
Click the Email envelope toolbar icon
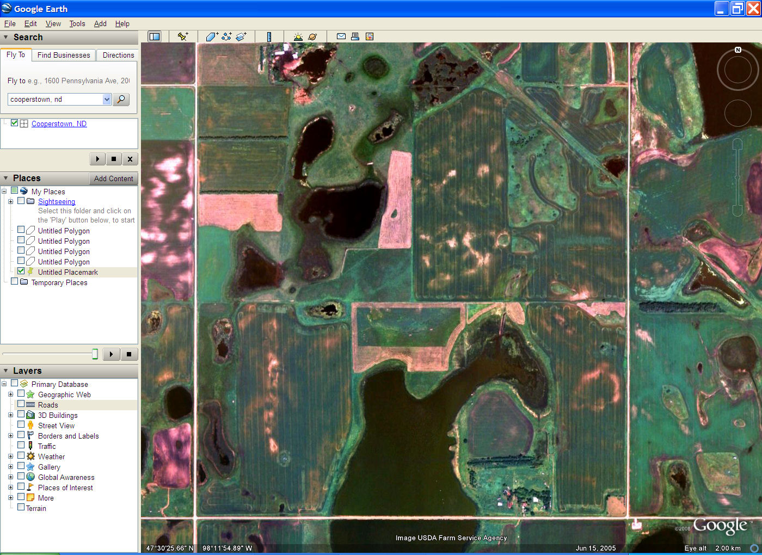tap(341, 36)
